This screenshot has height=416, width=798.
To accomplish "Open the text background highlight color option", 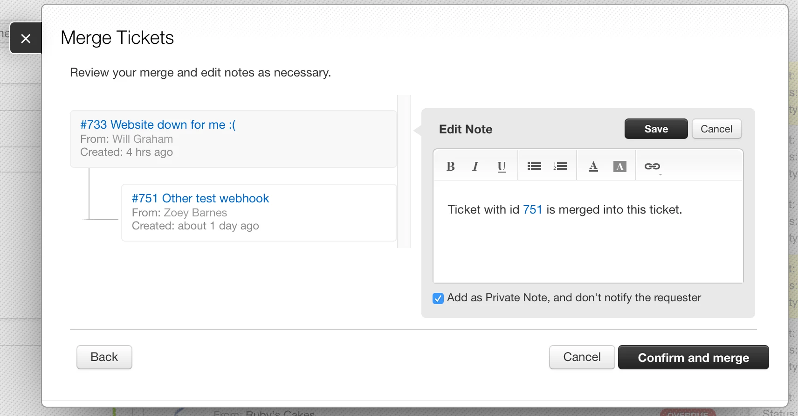I will click(x=619, y=166).
